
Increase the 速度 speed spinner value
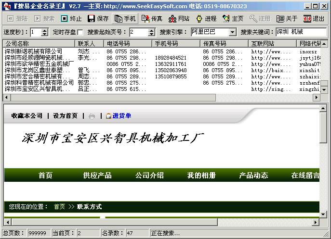pyautogui.click(x=44, y=30)
